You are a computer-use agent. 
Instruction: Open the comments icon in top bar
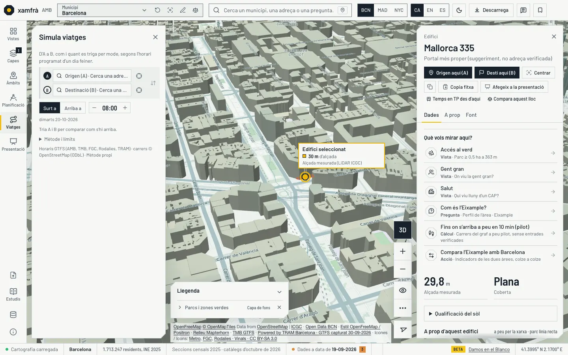pos(523,10)
